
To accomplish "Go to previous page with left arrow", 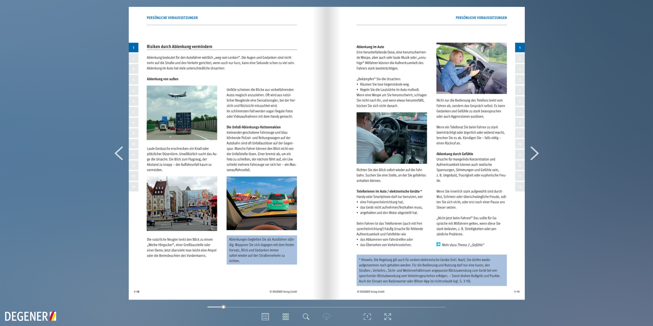I will click(x=119, y=153).
